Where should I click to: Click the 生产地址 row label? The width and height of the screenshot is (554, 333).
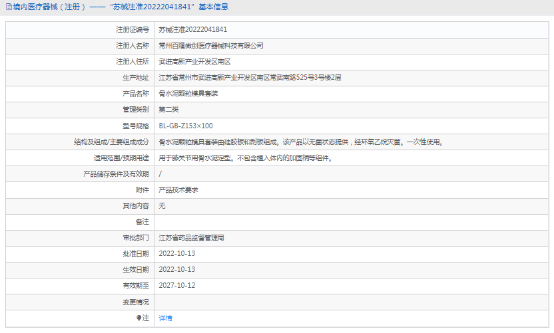136,78
